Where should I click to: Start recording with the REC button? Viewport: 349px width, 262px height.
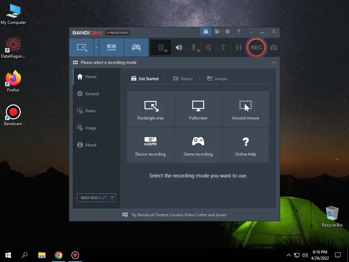coord(256,47)
